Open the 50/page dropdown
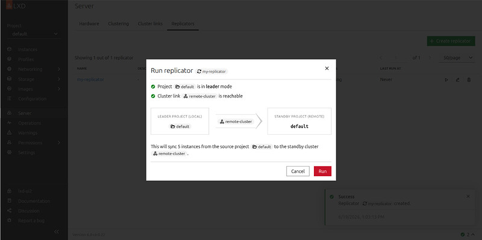482x240 pixels. tap(457, 58)
